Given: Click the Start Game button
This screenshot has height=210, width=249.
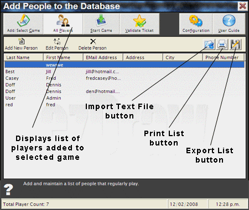Looking at the screenshot, I should click(101, 24).
